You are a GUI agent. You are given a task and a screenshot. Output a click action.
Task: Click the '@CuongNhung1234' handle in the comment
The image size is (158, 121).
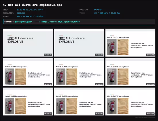[24, 22]
